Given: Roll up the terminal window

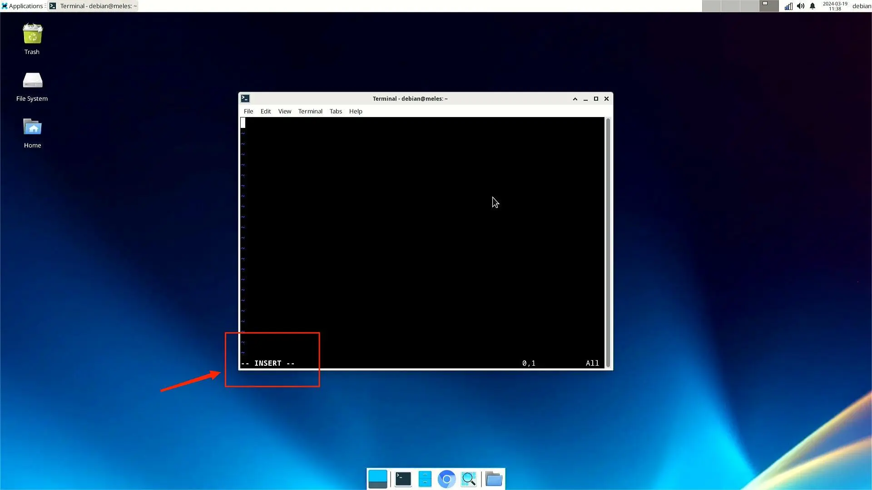Looking at the screenshot, I should click(x=575, y=99).
